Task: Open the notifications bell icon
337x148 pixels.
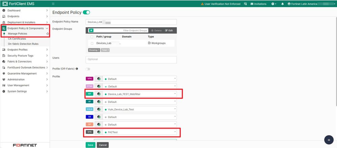Action: tap(283, 4)
